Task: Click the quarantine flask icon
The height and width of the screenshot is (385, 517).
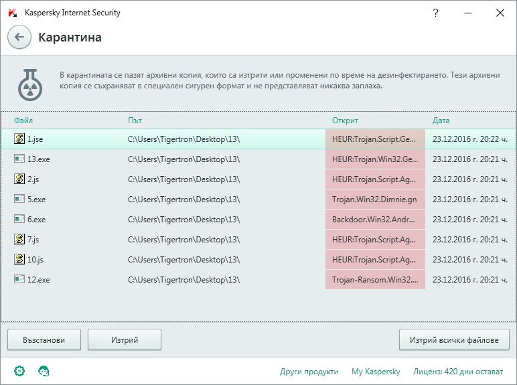Action: [30, 85]
